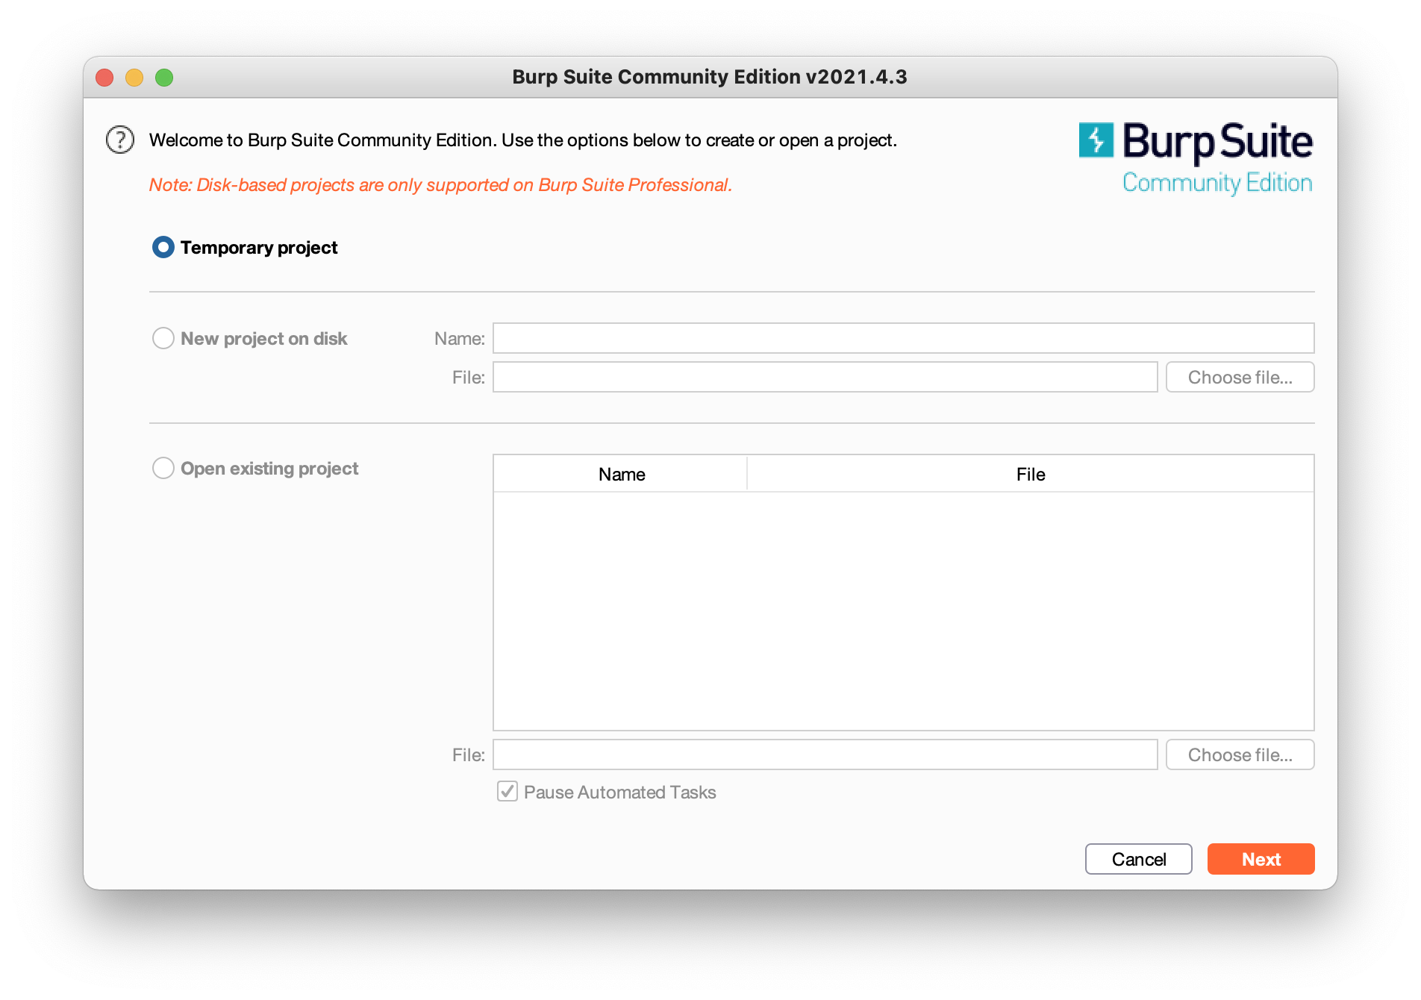Click the help question mark icon
The width and height of the screenshot is (1421, 1000).
click(120, 140)
